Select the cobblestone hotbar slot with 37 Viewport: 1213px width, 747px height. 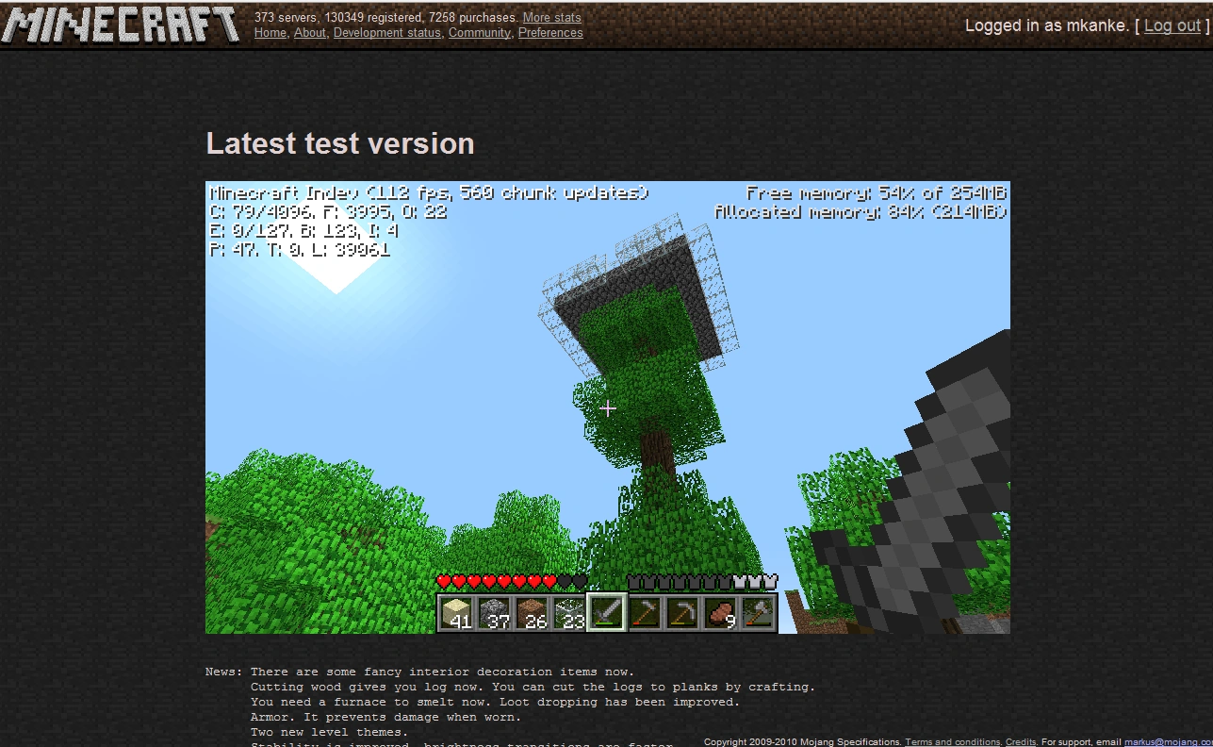click(x=495, y=613)
